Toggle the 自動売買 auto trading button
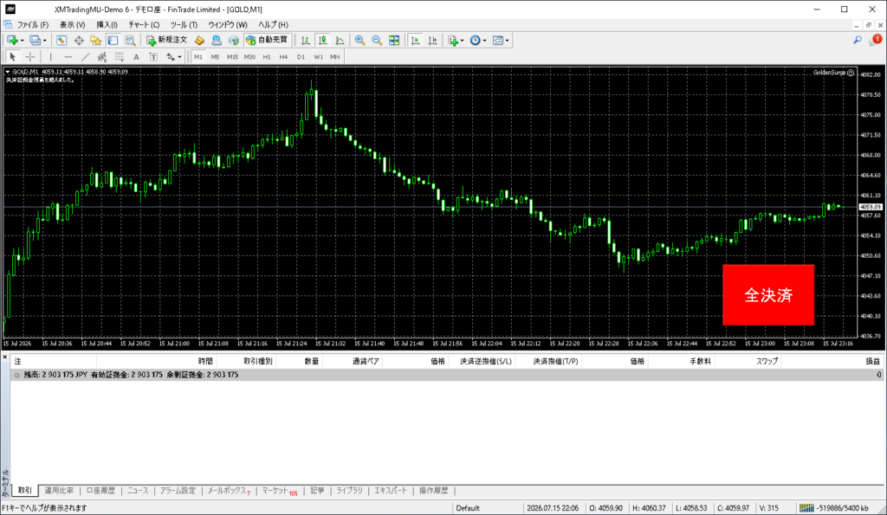This screenshot has width=887, height=515. pyautogui.click(x=267, y=40)
